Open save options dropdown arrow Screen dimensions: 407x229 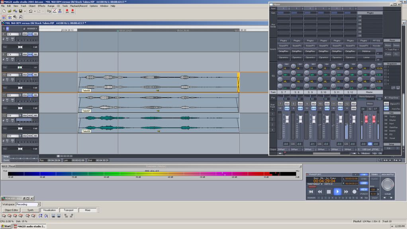[x=25, y=11]
